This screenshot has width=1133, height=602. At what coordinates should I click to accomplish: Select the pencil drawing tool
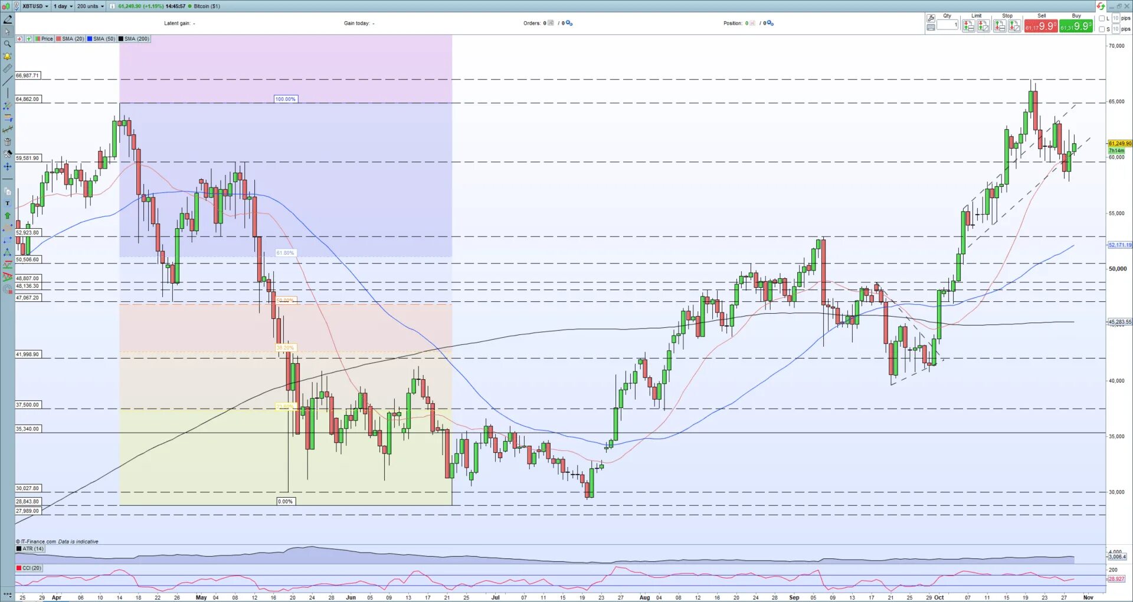click(8, 19)
